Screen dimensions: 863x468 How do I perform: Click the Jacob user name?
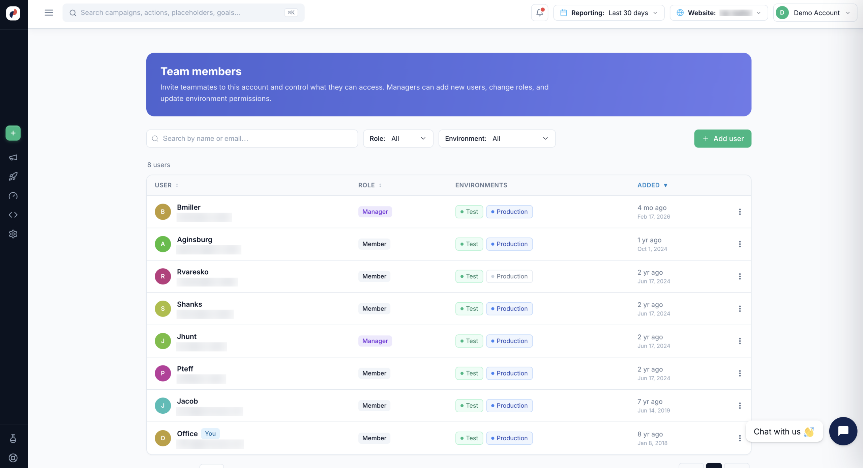pos(187,401)
